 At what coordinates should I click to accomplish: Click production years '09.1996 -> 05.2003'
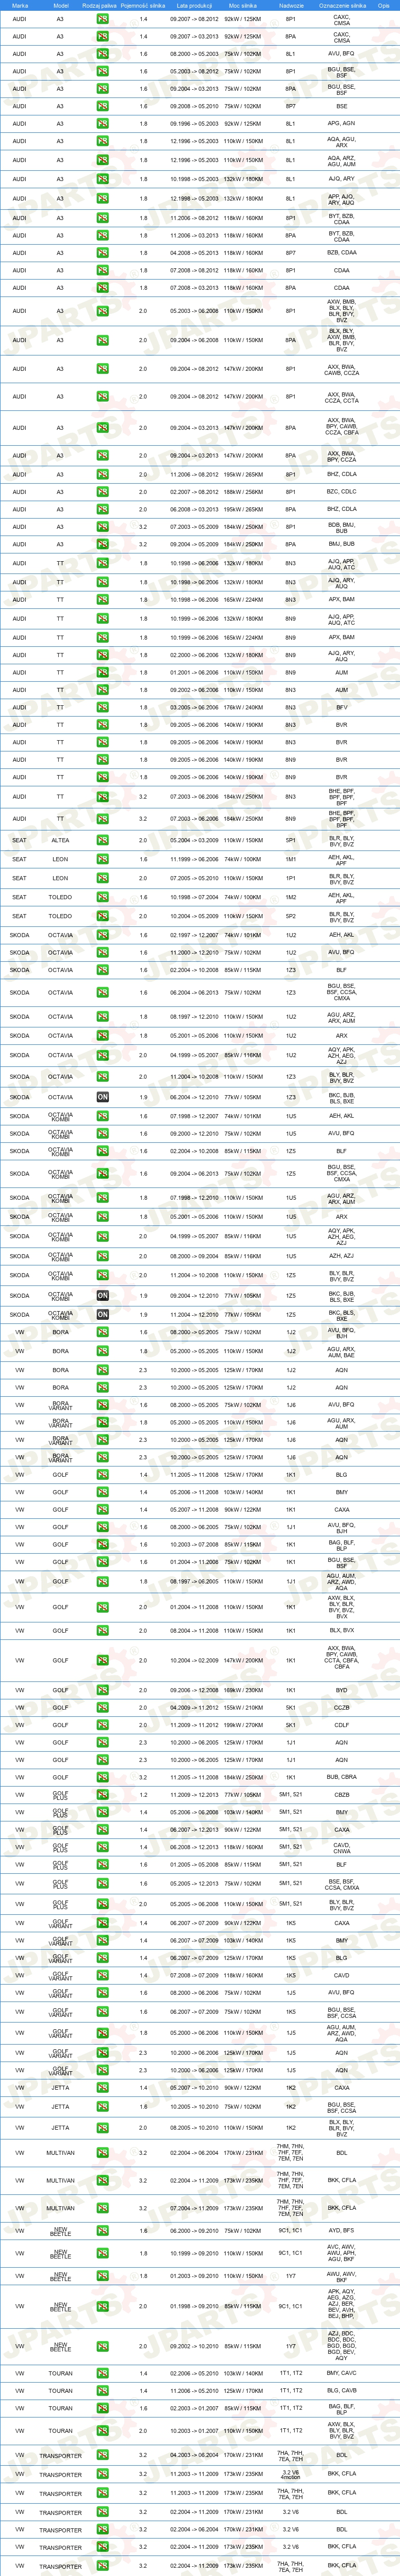193,123
